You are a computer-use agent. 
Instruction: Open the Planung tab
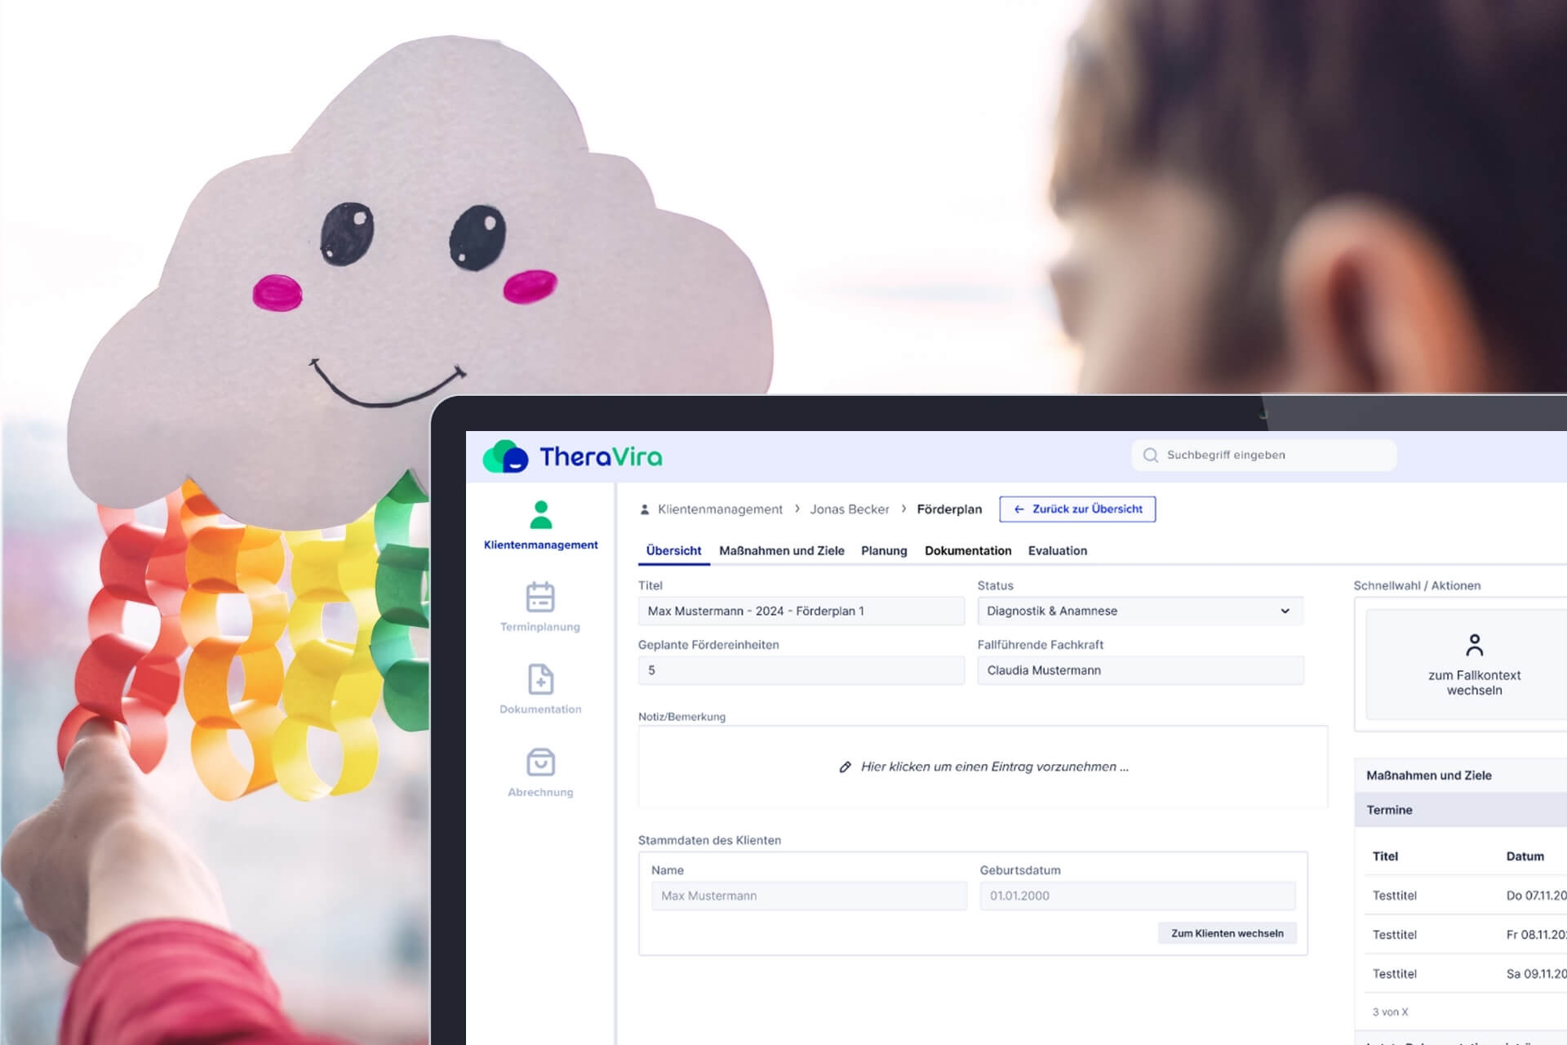(x=884, y=551)
